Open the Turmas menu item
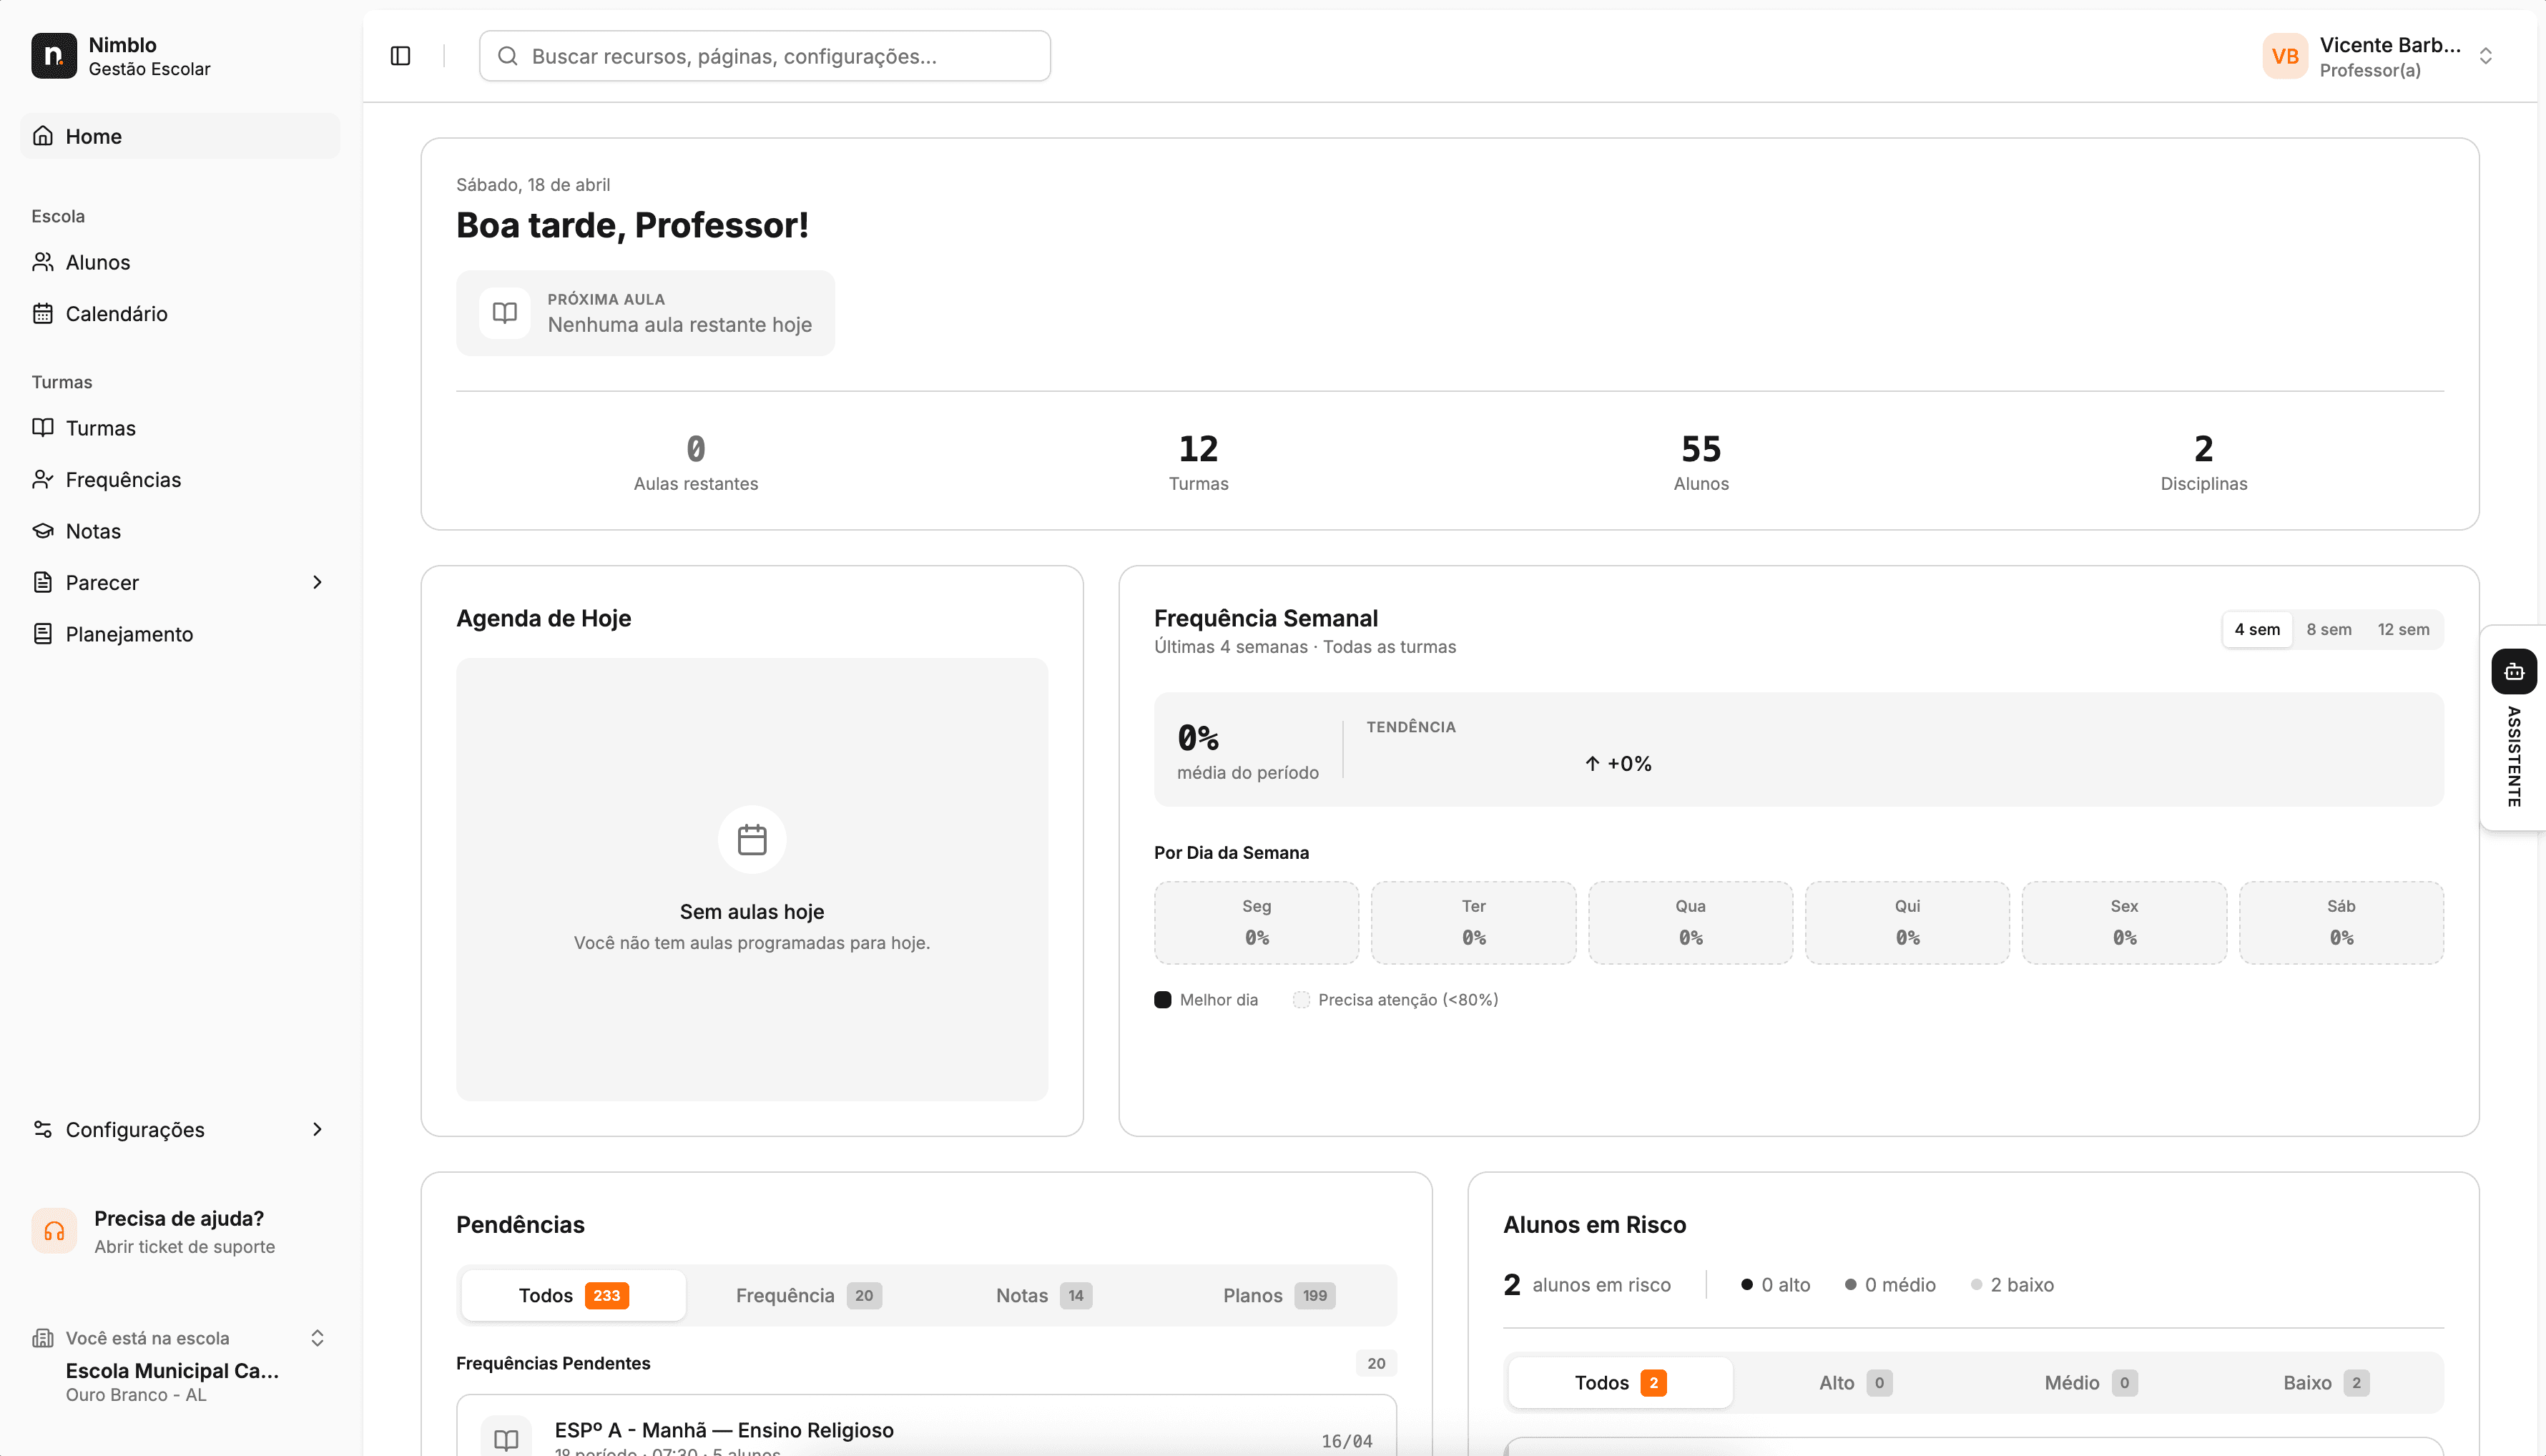 click(180, 428)
